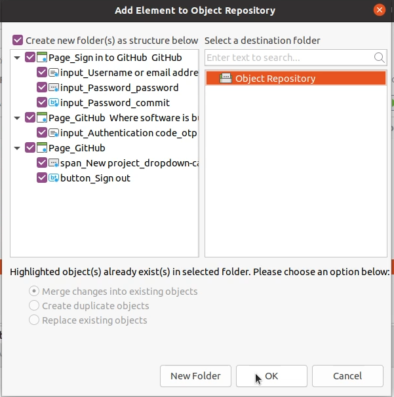Confirm with the OK button
394x397 pixels.
click(x=271, y=376)
